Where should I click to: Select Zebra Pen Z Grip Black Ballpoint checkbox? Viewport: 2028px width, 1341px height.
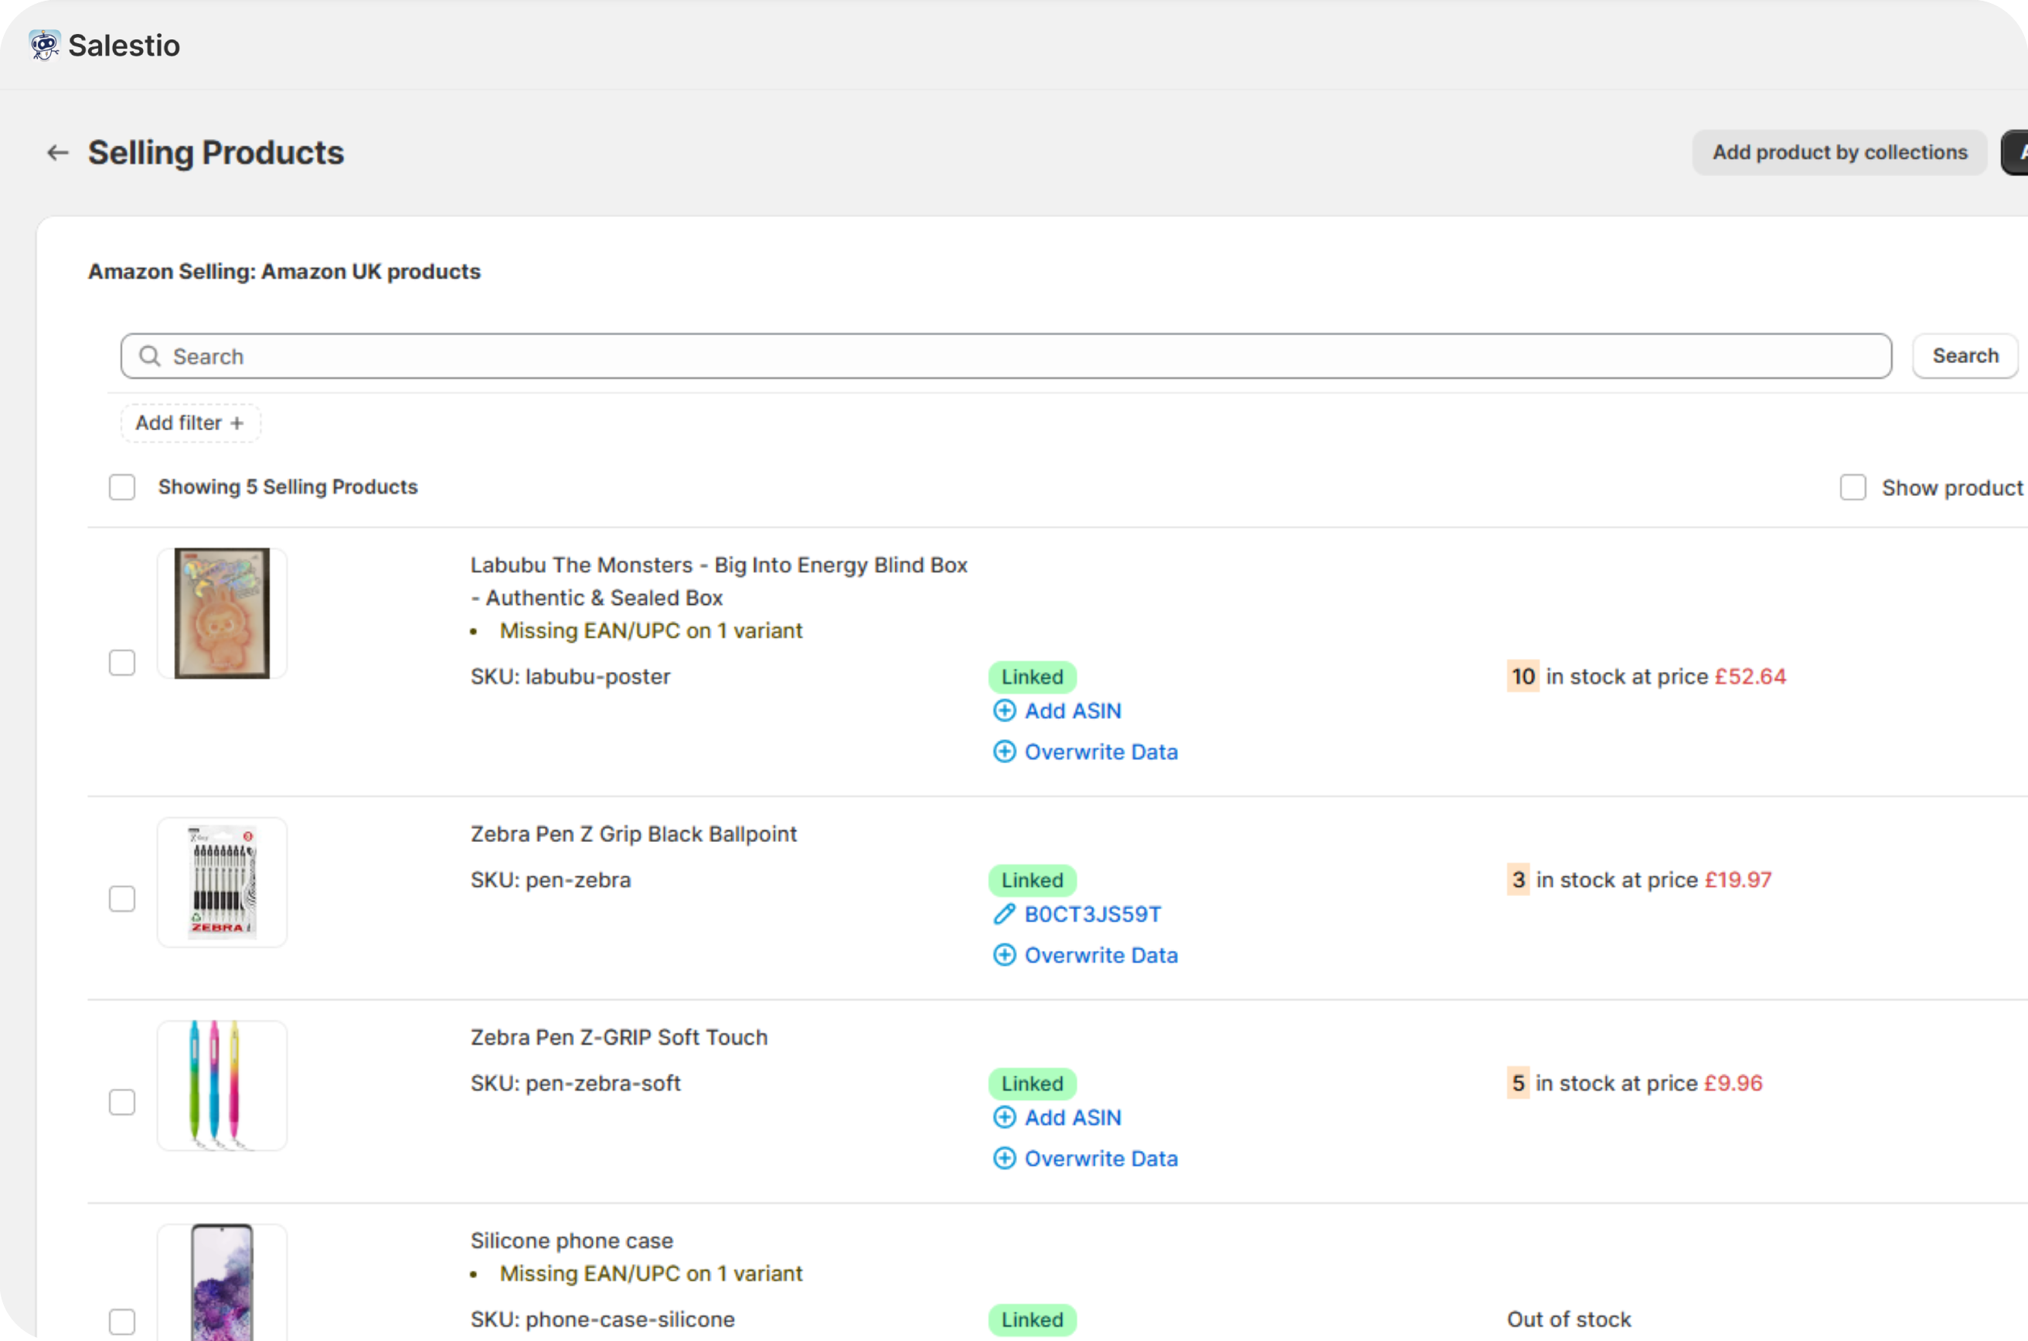122,899
